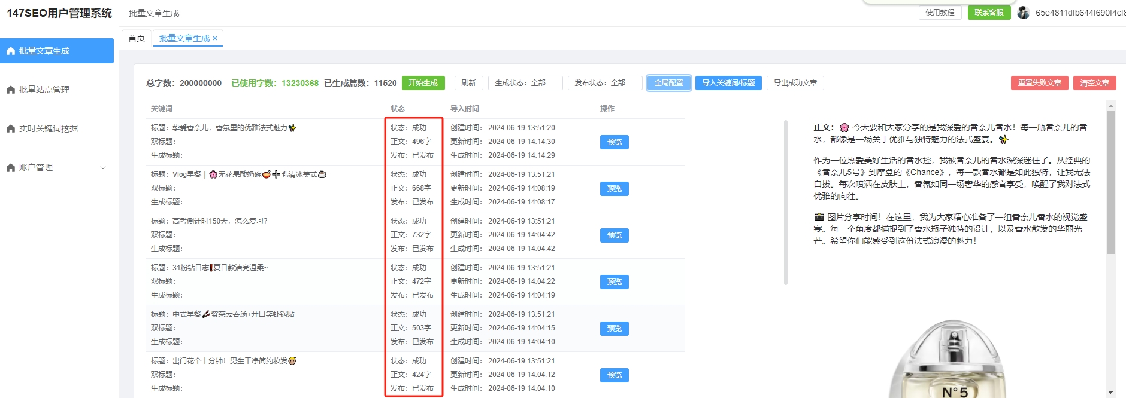Click the preview panel scrollbar thumb

(x=1110, y=182)
